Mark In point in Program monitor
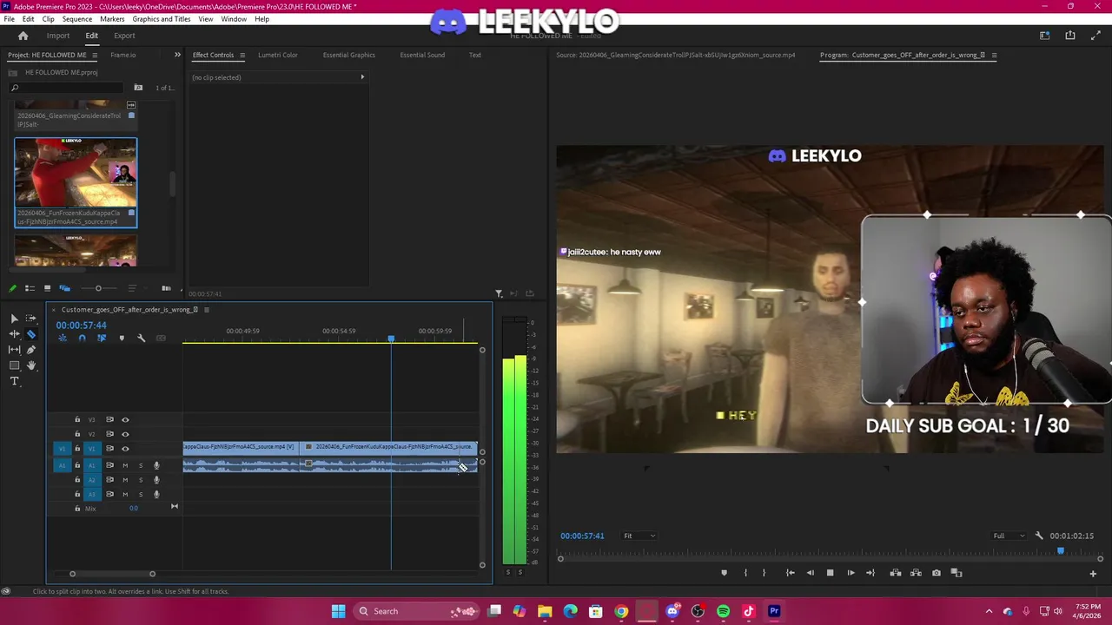1112x625 pixels. click(745, 573)
